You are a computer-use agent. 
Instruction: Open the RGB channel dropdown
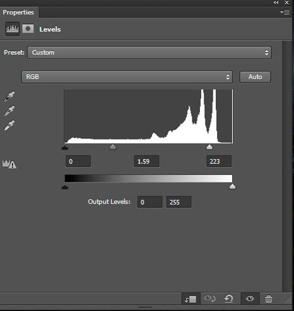click(x=127, y=77)
